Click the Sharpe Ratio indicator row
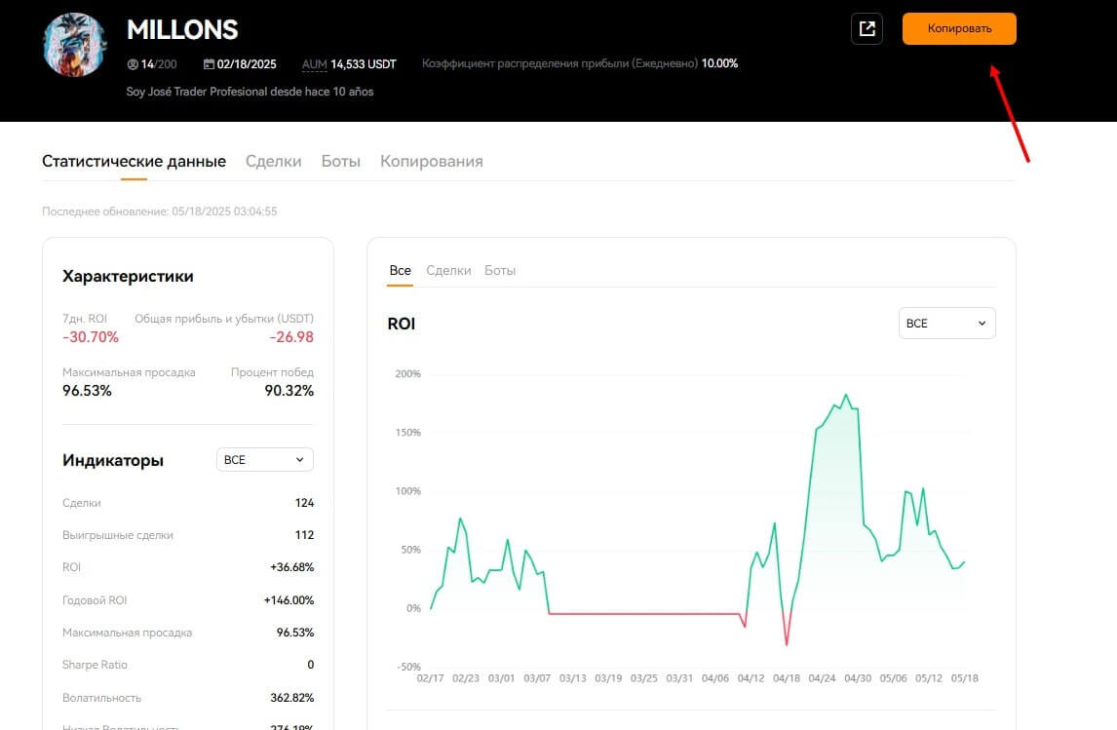The height and width of the screenshot is (730, 1117). [x=187, y=665]
